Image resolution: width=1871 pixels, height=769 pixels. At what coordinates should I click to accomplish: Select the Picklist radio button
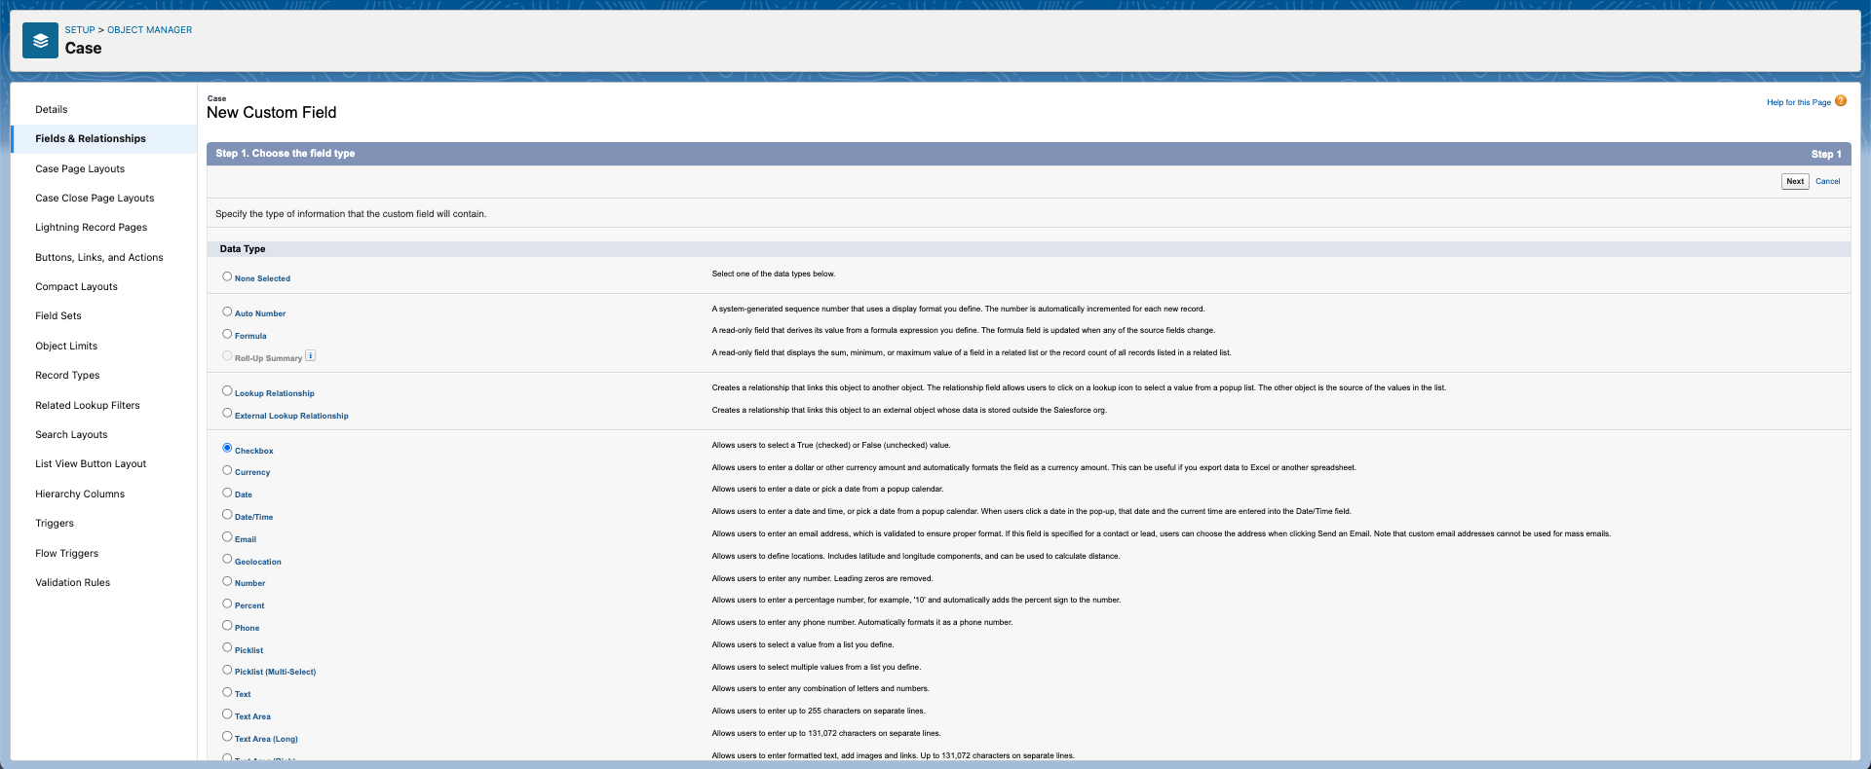227,648
